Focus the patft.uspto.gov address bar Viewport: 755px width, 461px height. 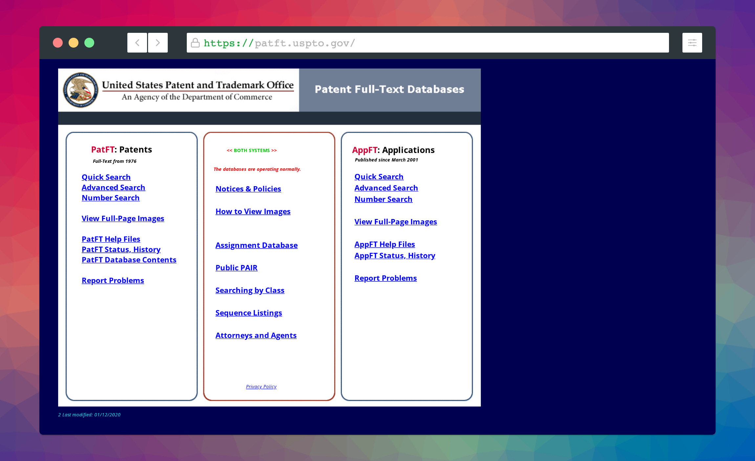coord(428,43)
